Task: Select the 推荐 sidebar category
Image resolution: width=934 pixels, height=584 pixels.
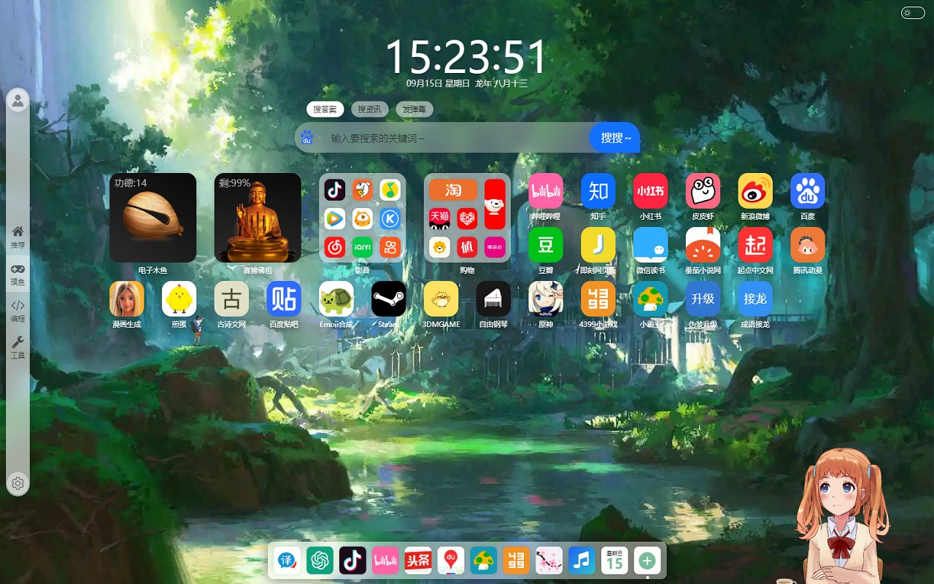Action: pos(18,238)
